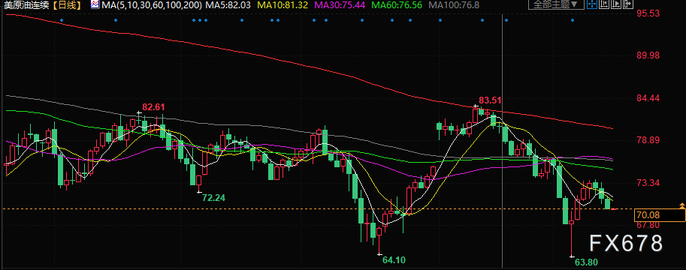Select the MA10:81.32 legend value
Screen dimensions: 686x270
tap(283, 5)
